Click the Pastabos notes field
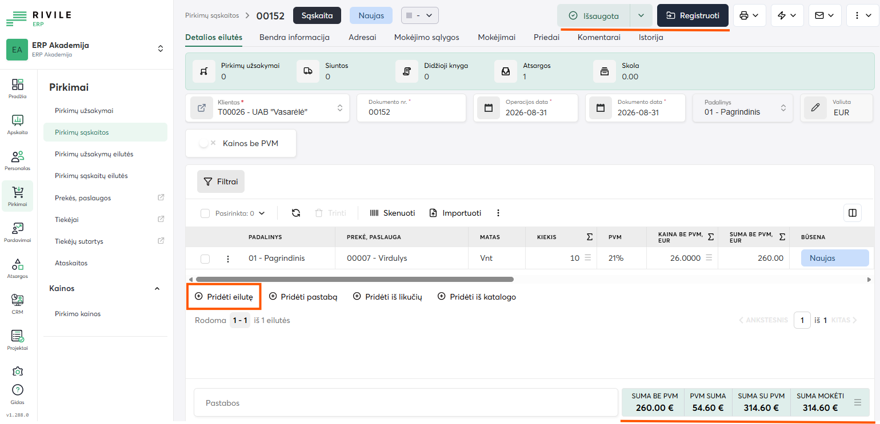 pyautogui.click(x=405, y=403)
